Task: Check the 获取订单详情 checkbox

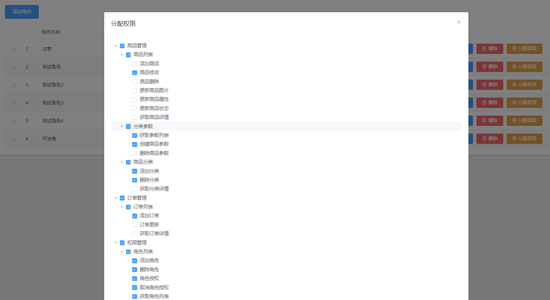Action: [134, 234]
